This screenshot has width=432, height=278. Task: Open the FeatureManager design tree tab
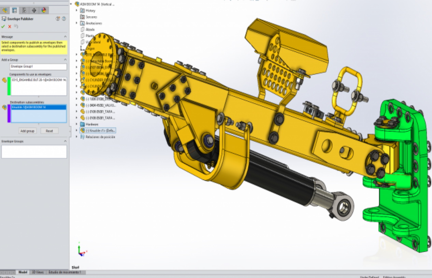5,10
